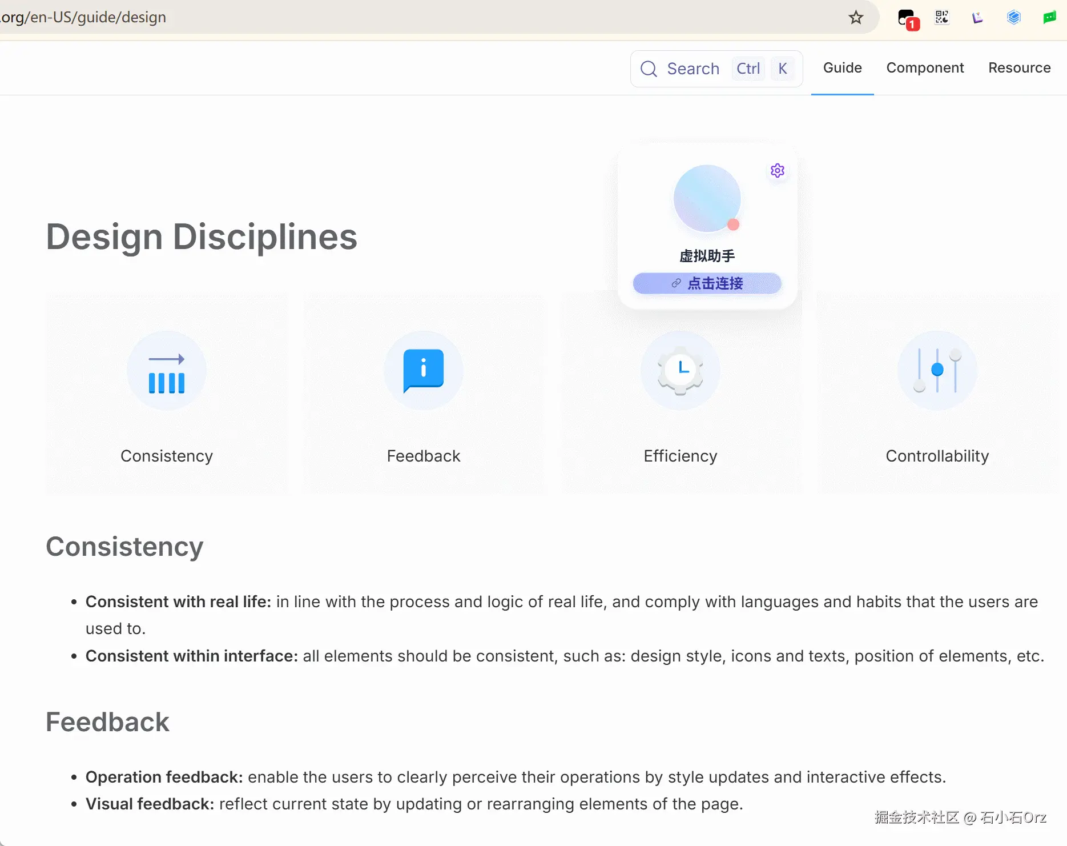This screenshot has height=846, width=1067.
Task: Click the Design Disciplines heading
Action: (x=202, y=236)
